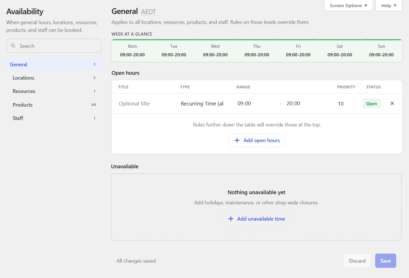This screenshot has width=409, height=278.
Task: Click the Products count badge 64
Action: pyautogui.click(x=94, y=105)
